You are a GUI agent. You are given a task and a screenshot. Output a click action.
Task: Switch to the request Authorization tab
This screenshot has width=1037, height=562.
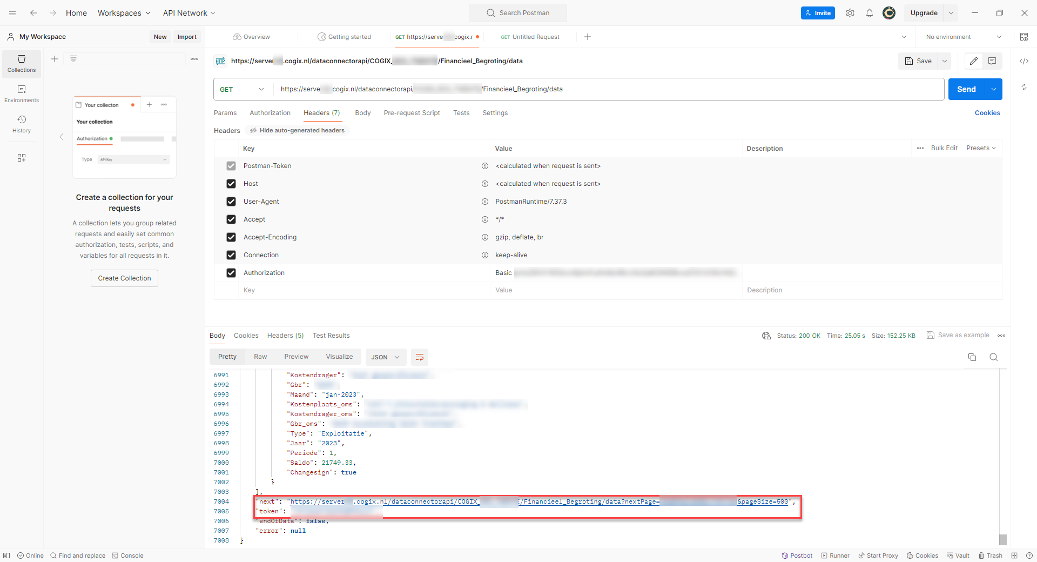270,113
